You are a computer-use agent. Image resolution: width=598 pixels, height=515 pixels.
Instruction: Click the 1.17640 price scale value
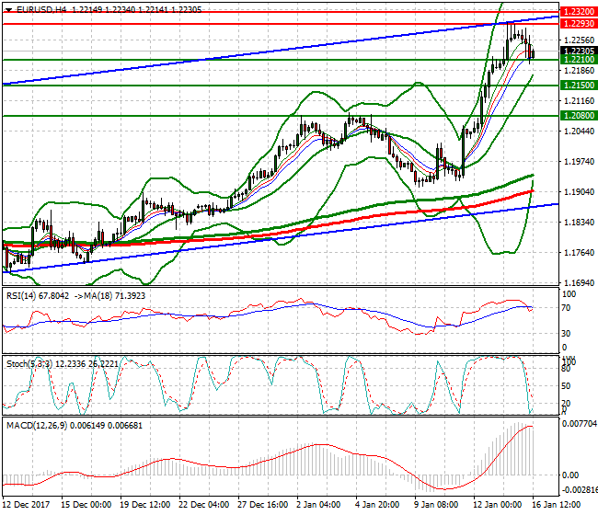[579, 252]
